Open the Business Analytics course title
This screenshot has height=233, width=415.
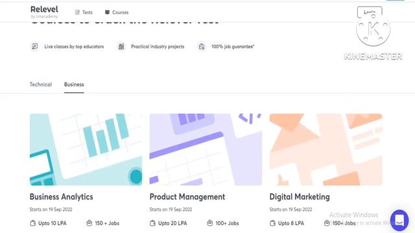click(x=62, y=197)
